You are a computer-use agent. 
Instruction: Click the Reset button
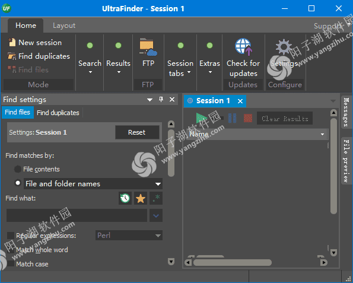137,132
